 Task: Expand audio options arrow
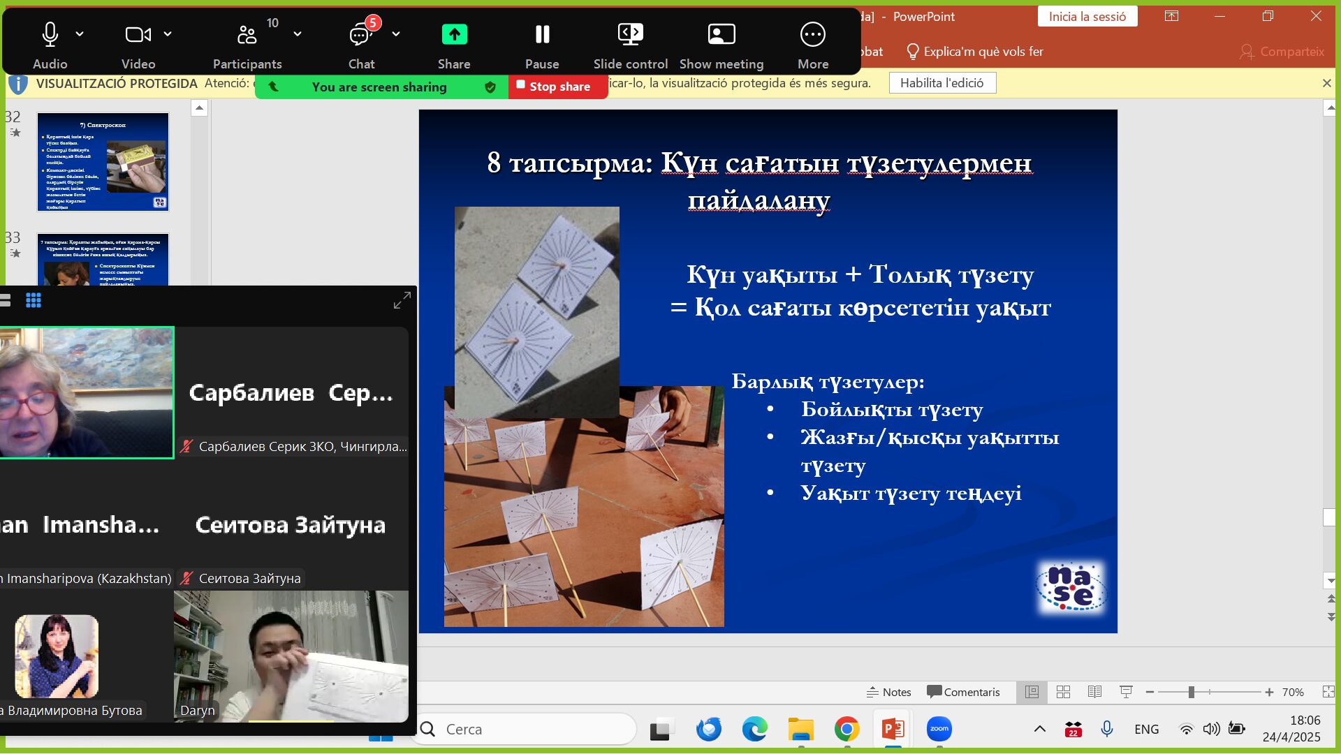click(80, 34)
